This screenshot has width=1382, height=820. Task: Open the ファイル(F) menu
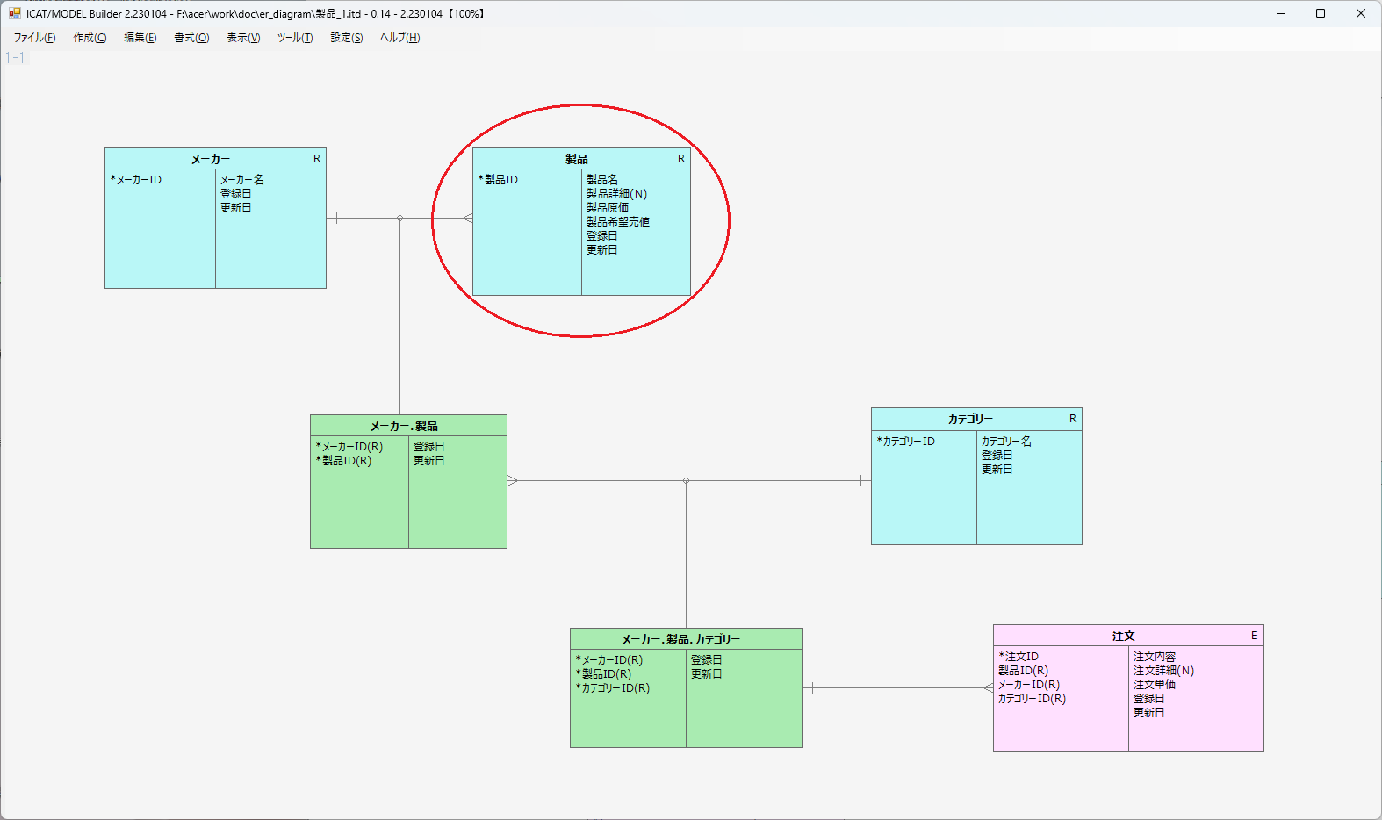click(34, 38)
